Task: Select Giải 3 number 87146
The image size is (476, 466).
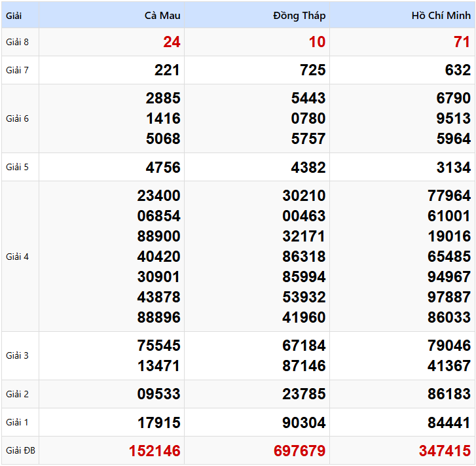Action: [304, 366]
